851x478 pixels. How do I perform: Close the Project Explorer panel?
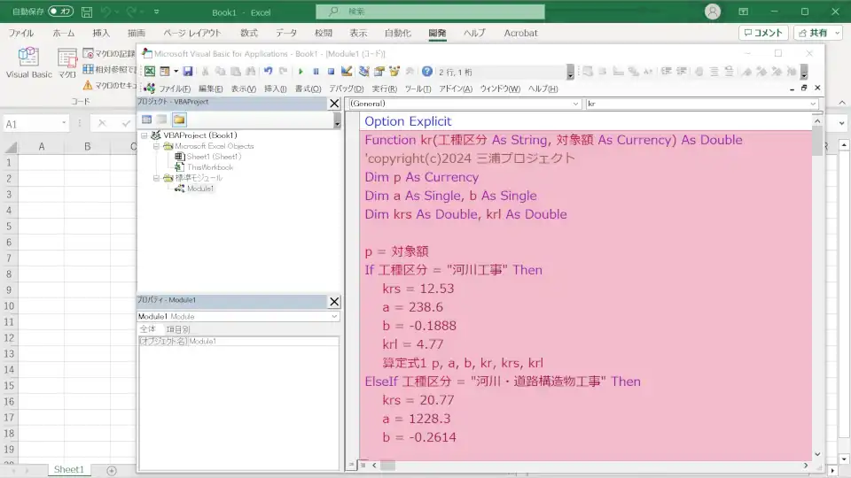coord(334,103)
